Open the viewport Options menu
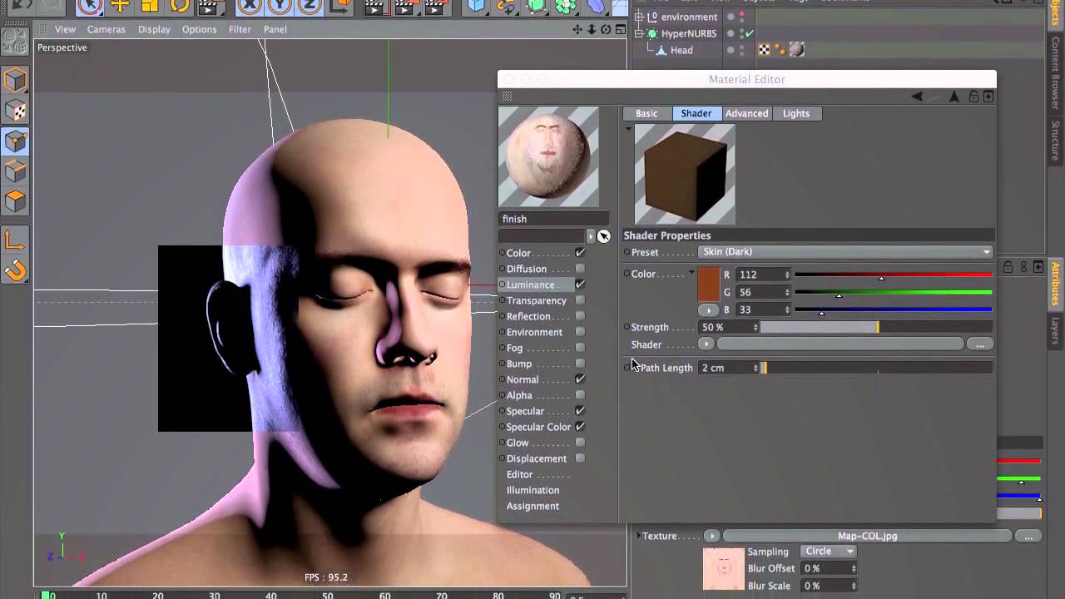The image size is (1065, 599). pyautogui.click(x=199, y=29)
